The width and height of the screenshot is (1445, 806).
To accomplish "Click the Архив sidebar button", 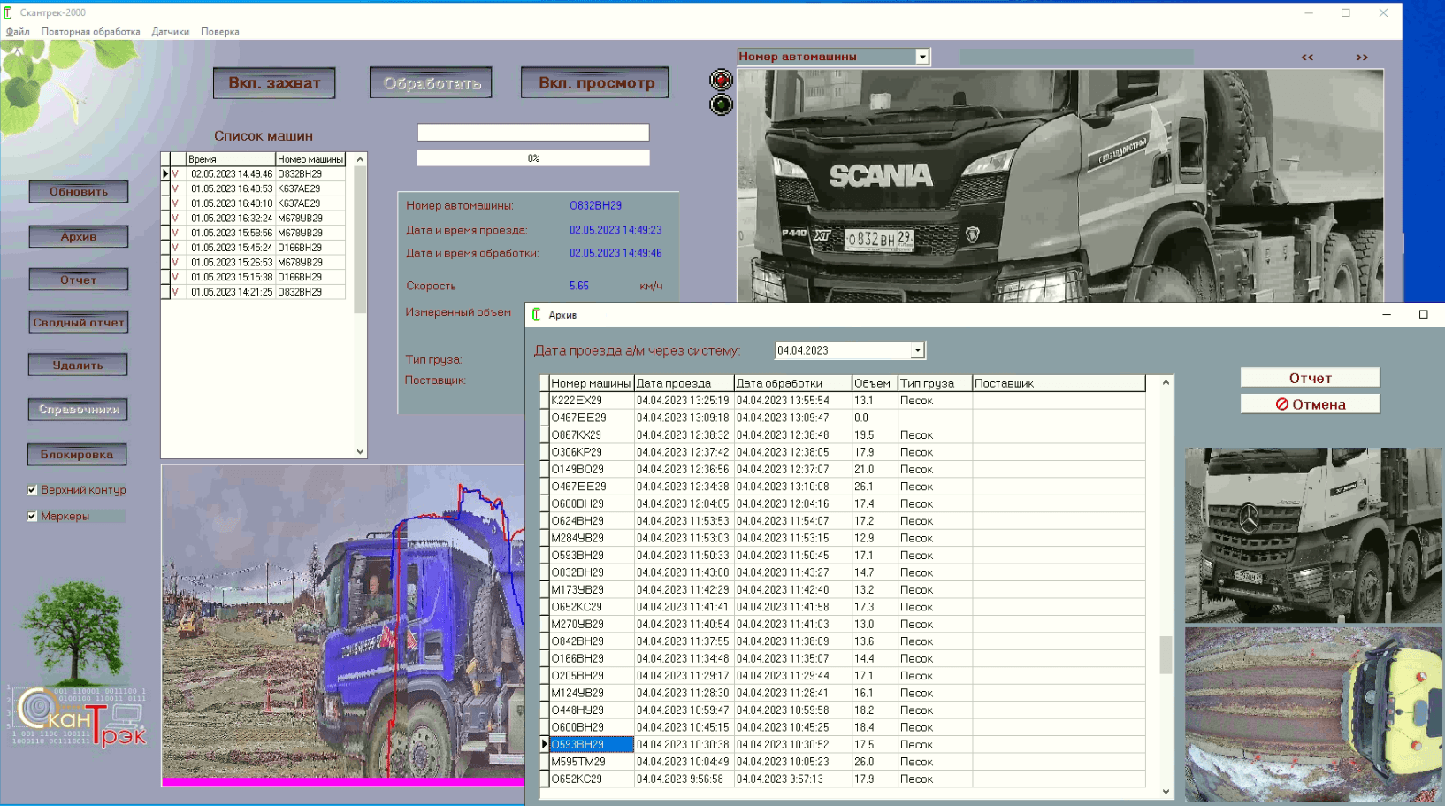I will 79,237.
